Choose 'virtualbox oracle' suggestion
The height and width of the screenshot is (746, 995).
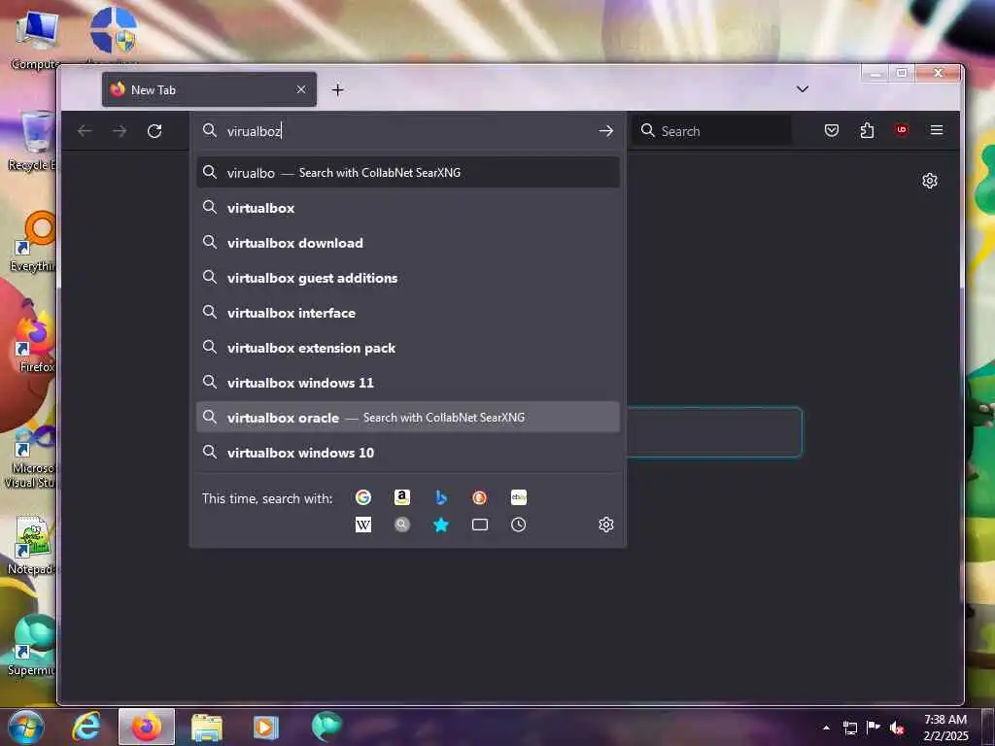pyautogui.click(x=408, y=418)
